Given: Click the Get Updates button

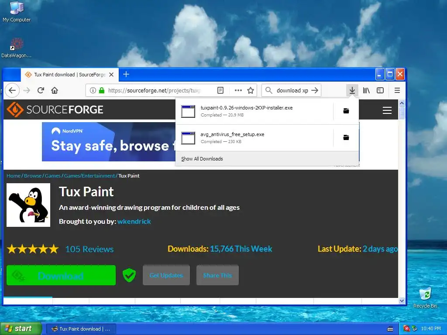Looking at the screenshot, I should click(166, 275).
